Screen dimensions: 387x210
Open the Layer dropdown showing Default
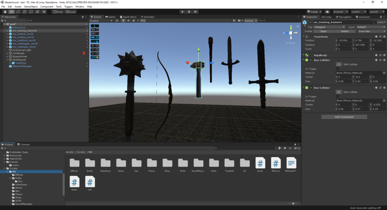point(371,27)
